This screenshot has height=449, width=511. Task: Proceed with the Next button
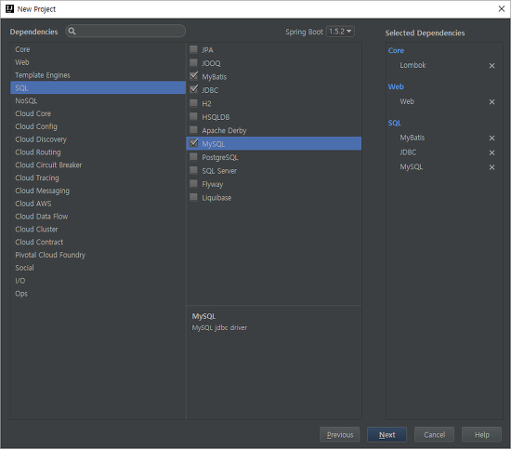[x=387, y=435]
